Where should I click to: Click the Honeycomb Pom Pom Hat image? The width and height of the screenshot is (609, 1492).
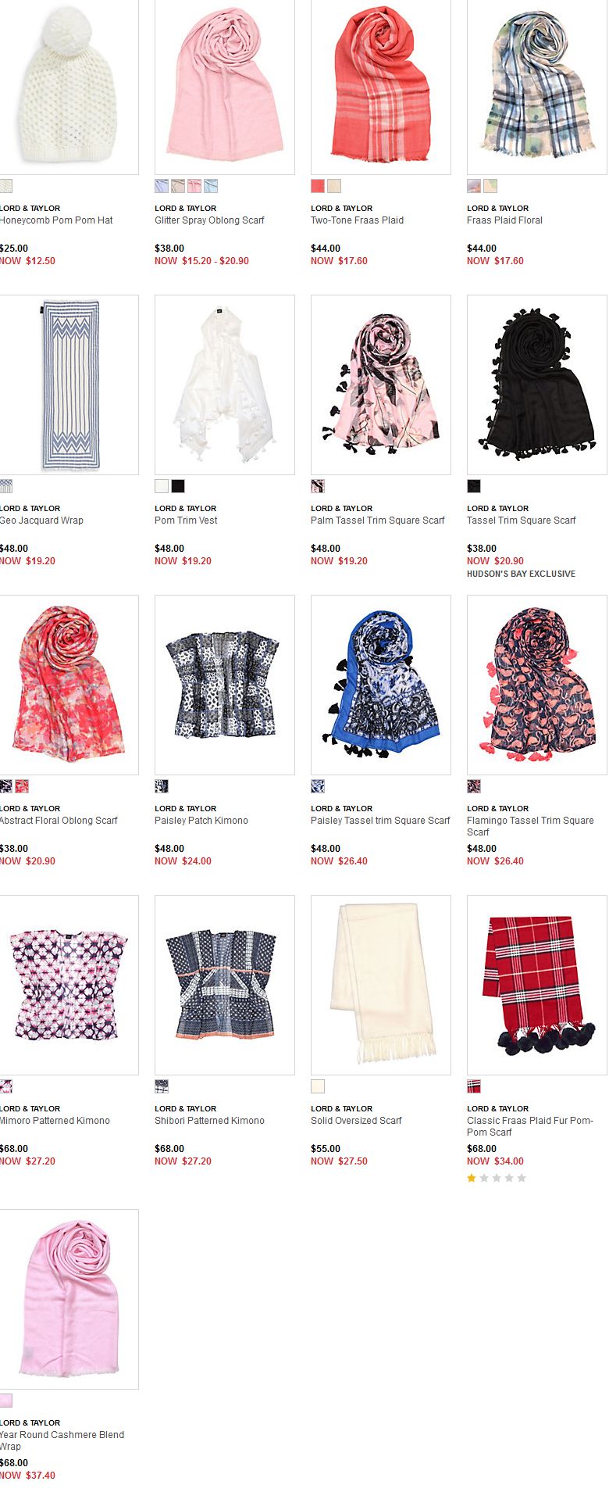(69, 87)
